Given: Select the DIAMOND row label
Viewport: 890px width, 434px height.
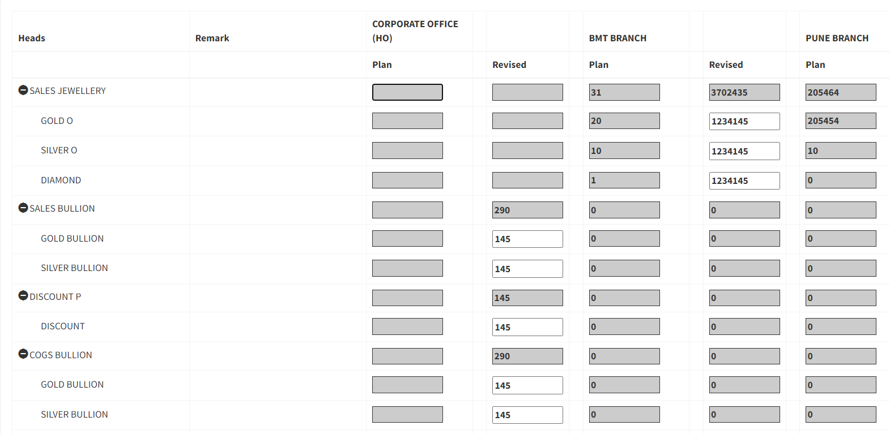Looking at the screenshot, I should tap(61, 180).
